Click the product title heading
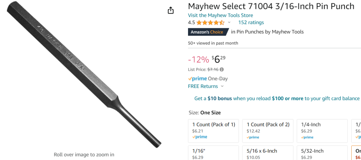This screenshot has width=361, height=160. [x=271, y=6]
